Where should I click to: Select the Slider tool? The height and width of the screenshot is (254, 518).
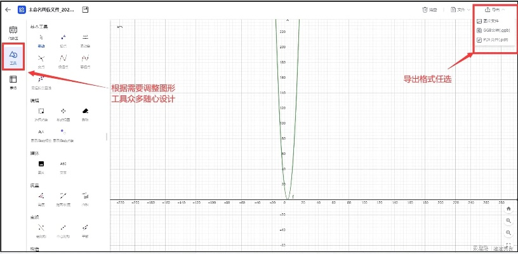click(x=84, y=40)
